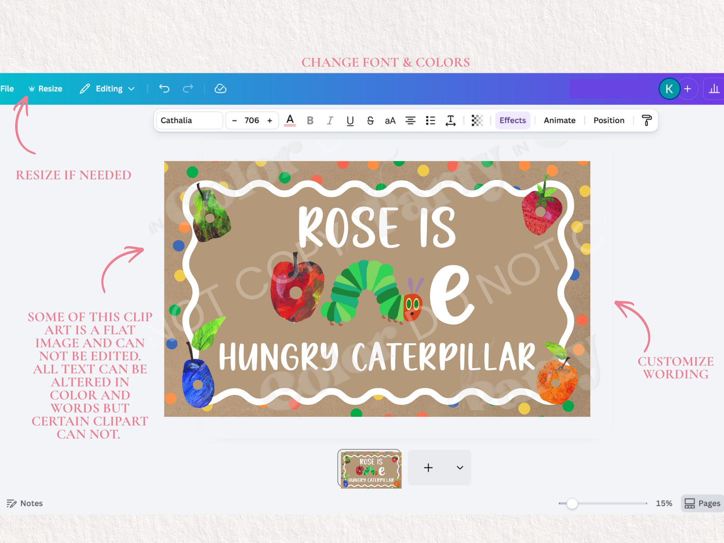The width and height of the screenshot is (724, 543).
Task: Open the text spacing options
Action: coord(450,120)
